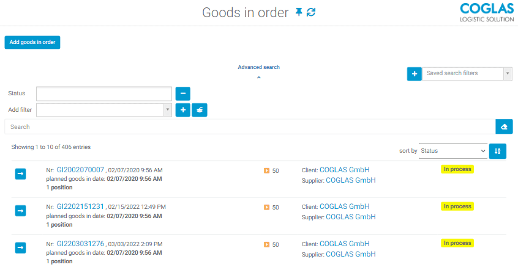This screenshot has height=270, width=518.
Task: Open the sort by Status dropdown
Action: (x=452, y=151)
